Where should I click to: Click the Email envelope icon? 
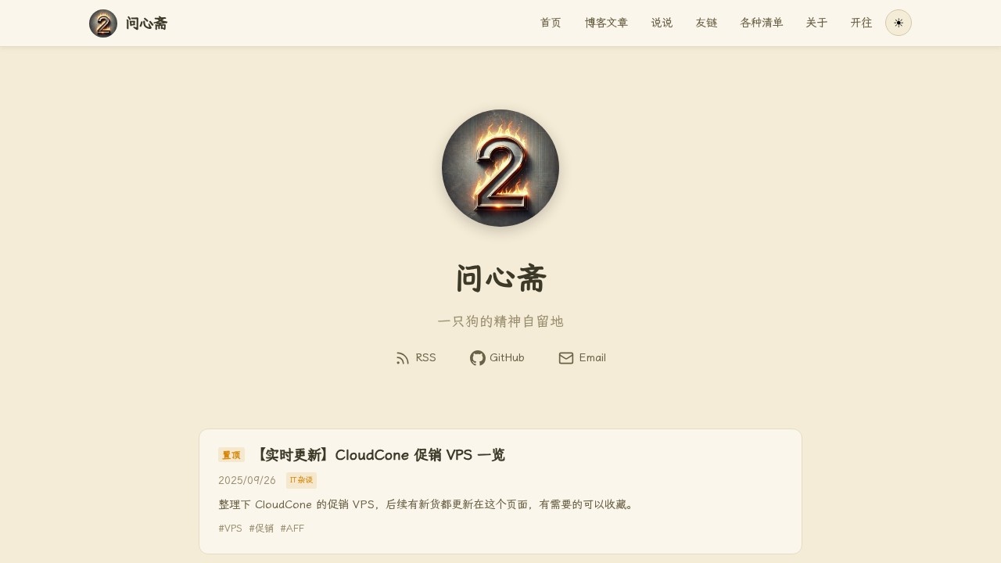tap(566, 358)
